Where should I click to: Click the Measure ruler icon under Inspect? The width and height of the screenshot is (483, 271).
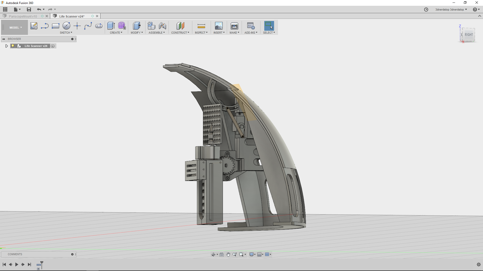tap(201, 26)
